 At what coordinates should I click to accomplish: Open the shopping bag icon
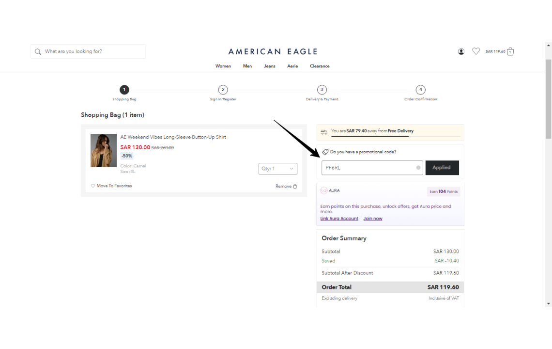(510, 51)
